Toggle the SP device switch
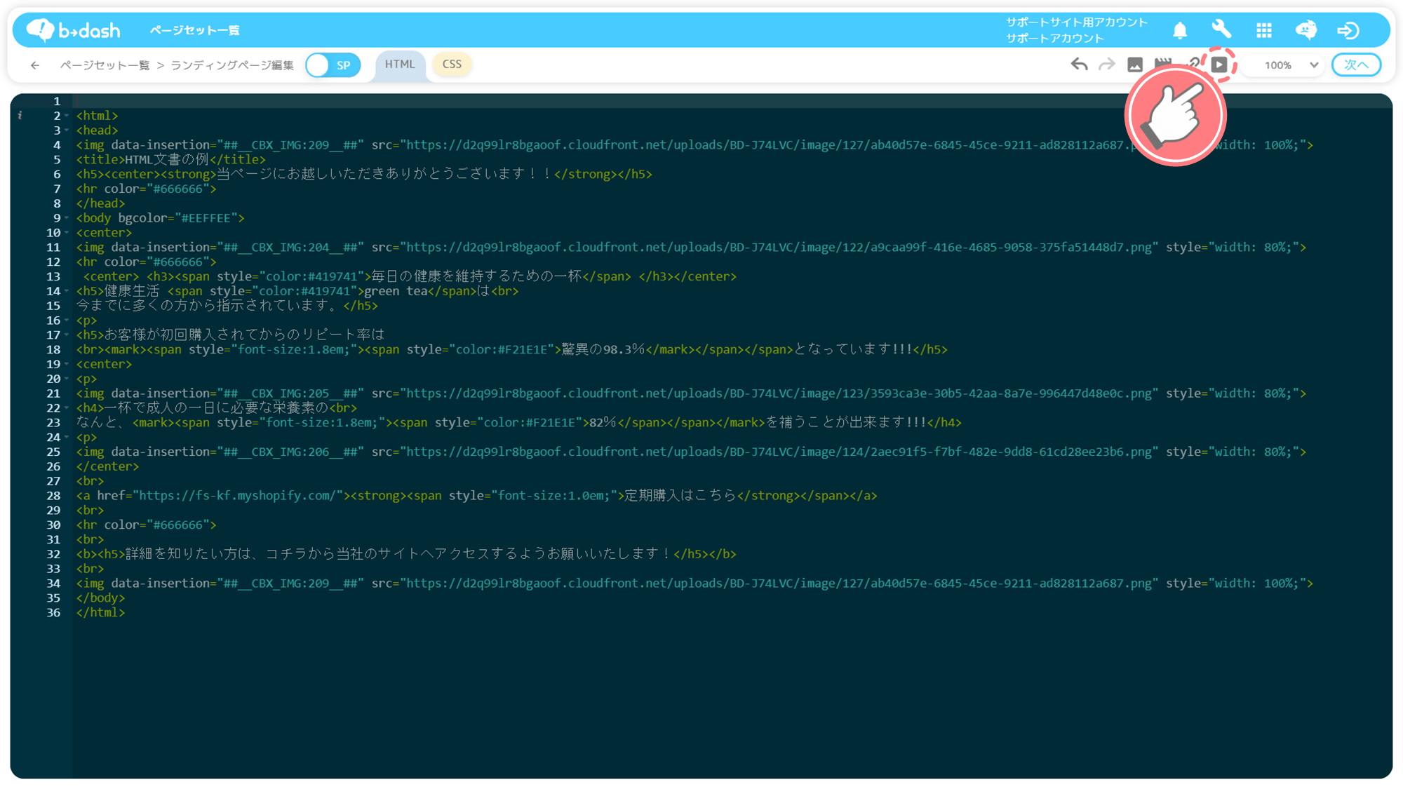Viewport: 1403px width, 789px height. click(333, 65)
